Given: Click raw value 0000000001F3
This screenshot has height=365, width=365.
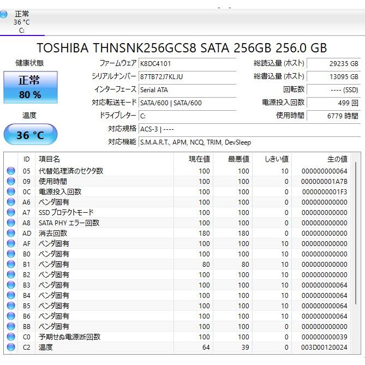Looking at the screenshot, I should 325,192.
